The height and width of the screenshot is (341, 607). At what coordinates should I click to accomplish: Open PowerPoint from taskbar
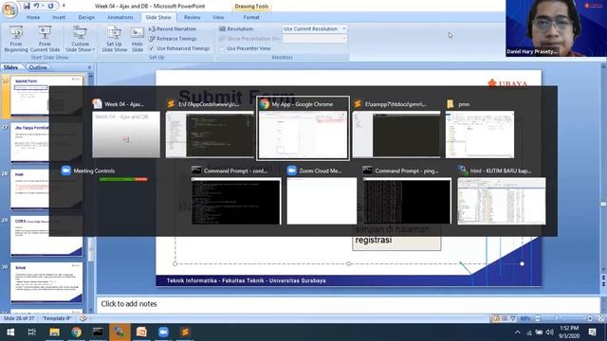141,332
